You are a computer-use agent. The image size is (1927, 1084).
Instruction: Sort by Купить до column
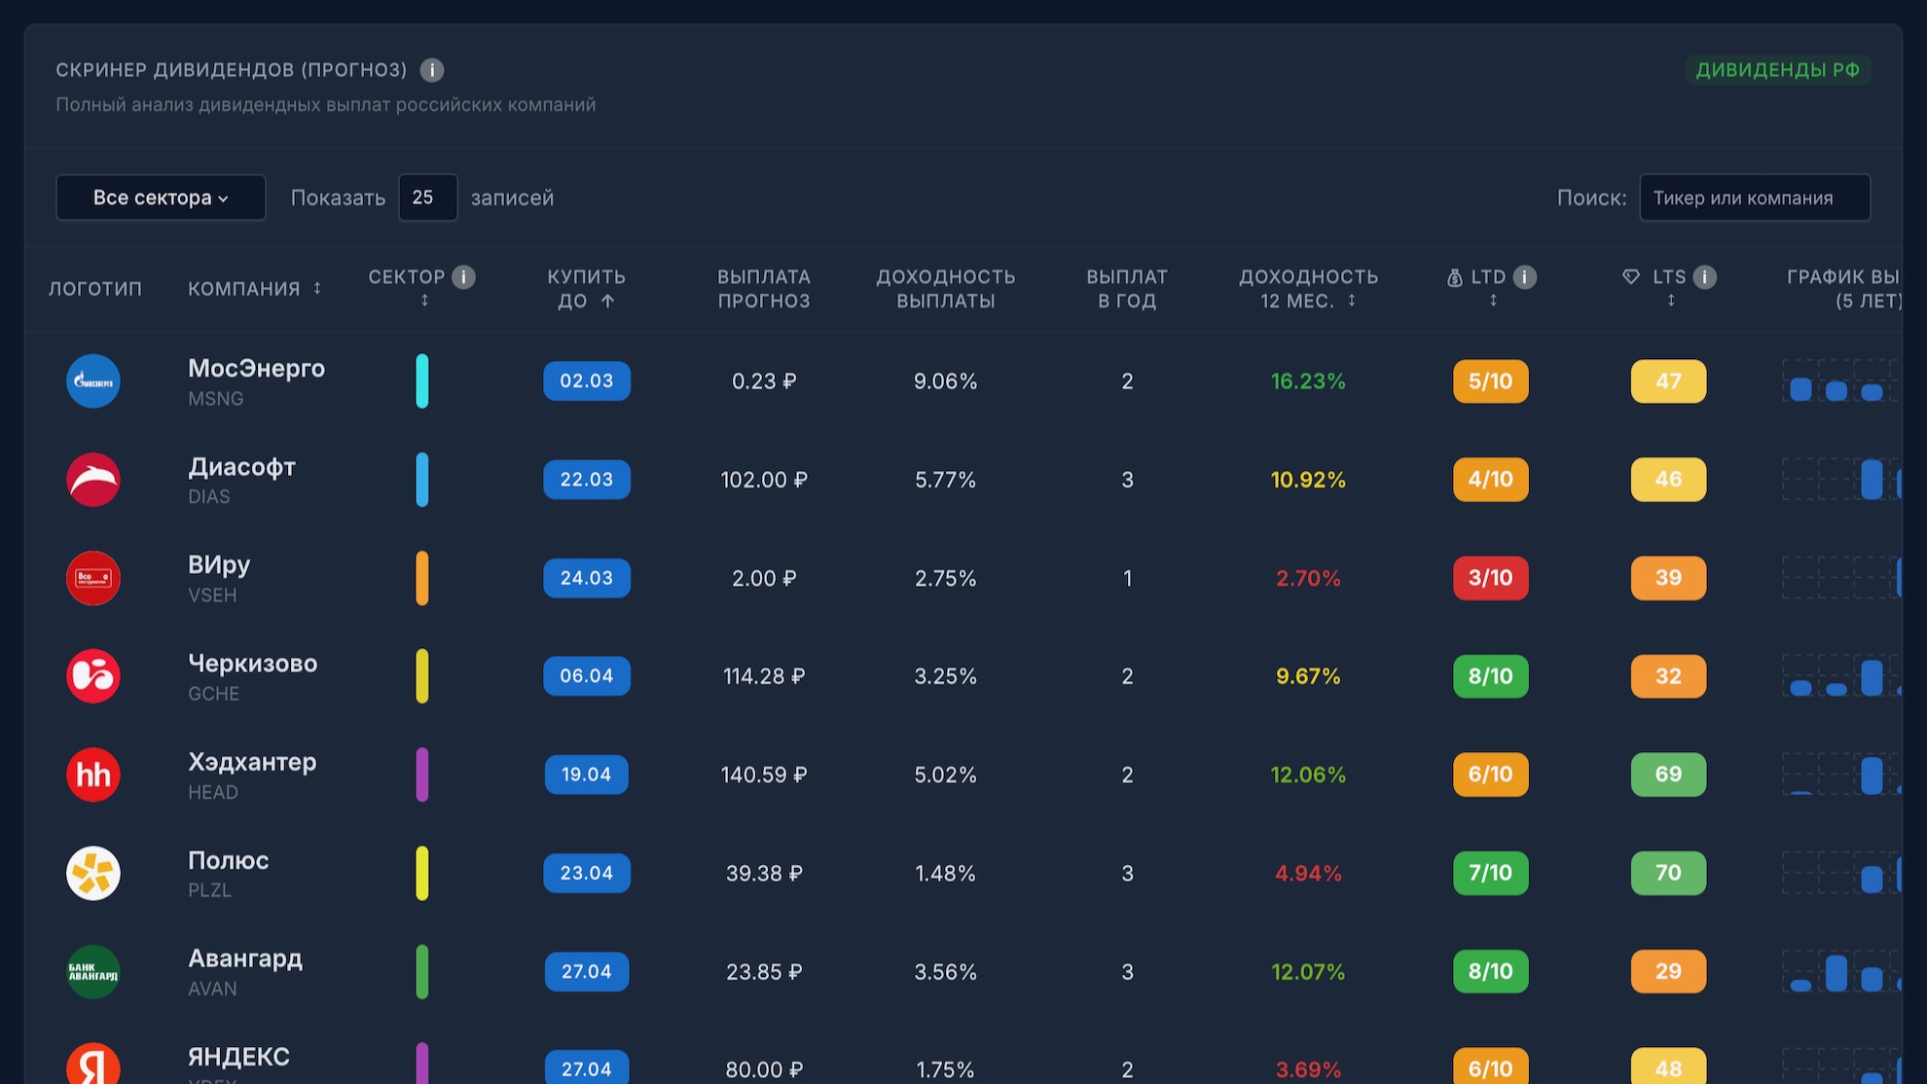pos(586,289)
